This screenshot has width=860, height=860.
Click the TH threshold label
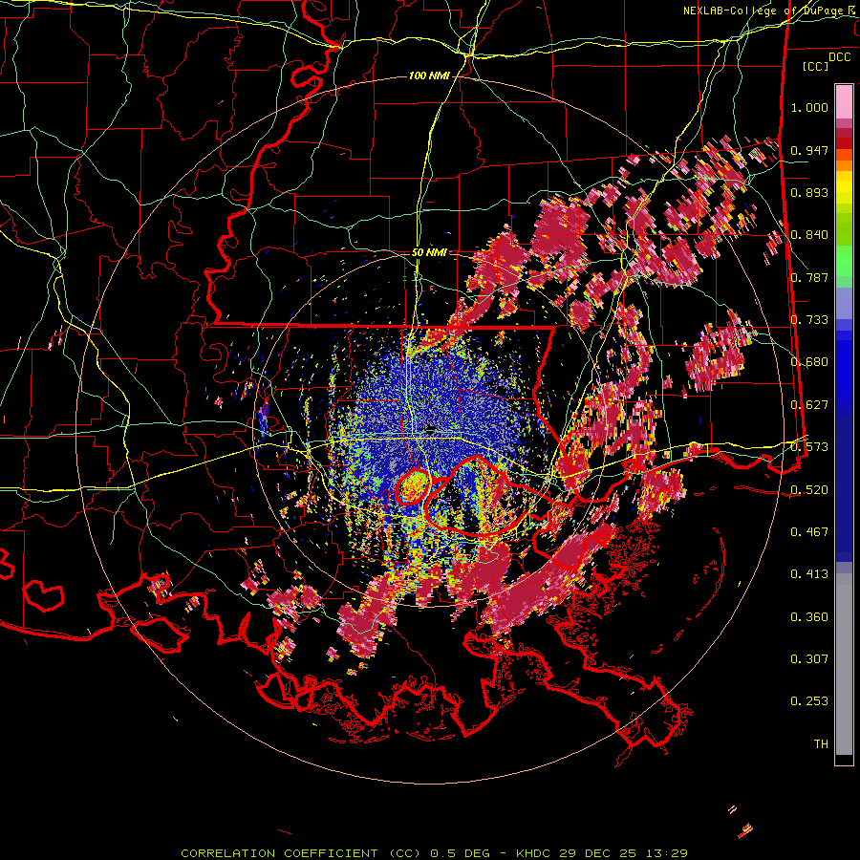tap(821, 744)
